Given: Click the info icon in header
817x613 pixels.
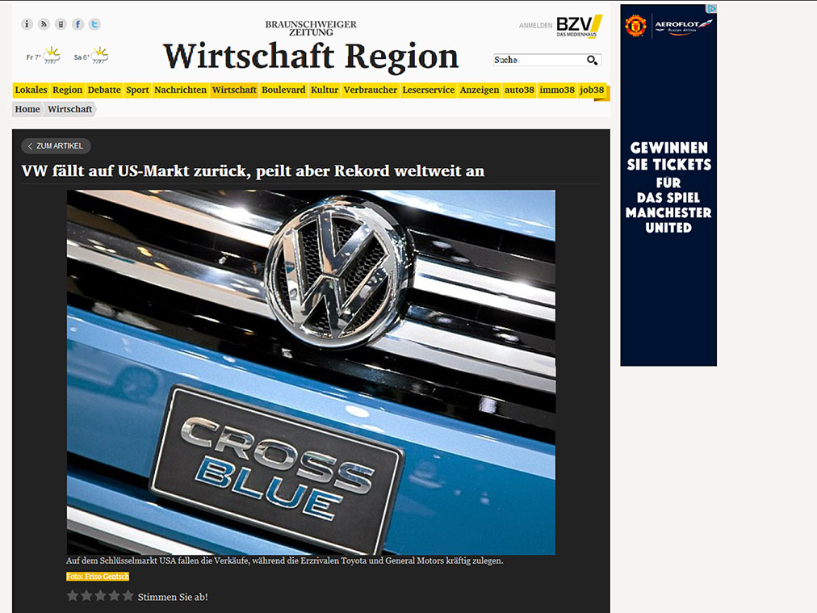Looking at the screenshot, I should pyautogui.click(x=27, y=24).
